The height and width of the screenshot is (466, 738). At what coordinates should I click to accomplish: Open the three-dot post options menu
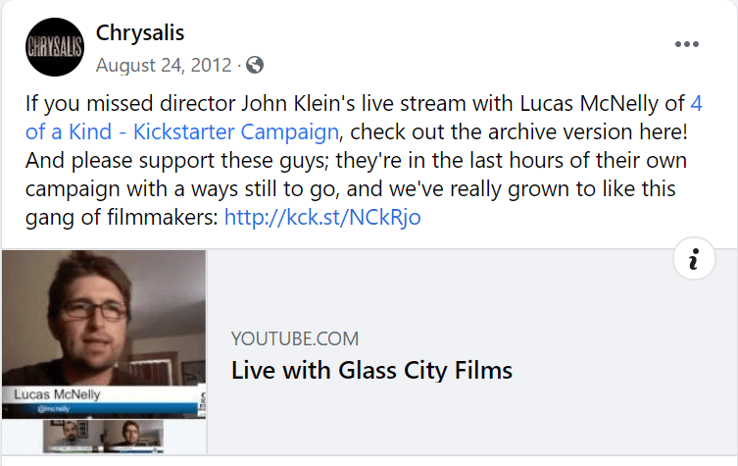tap(687, 45)
